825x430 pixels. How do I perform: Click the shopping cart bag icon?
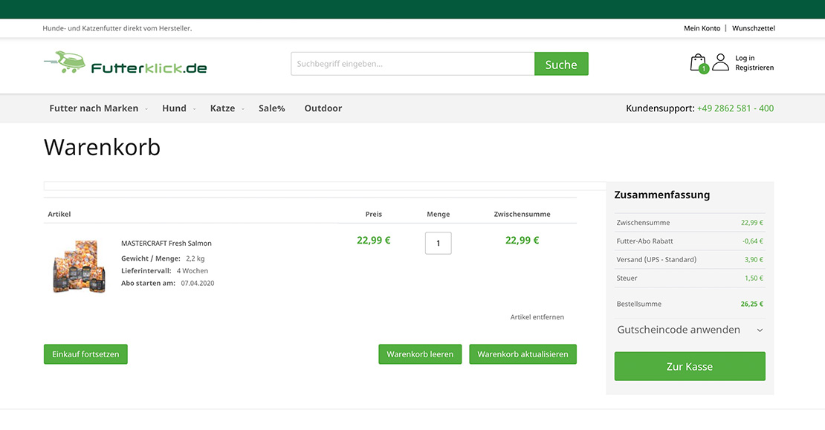coord(697,61)
